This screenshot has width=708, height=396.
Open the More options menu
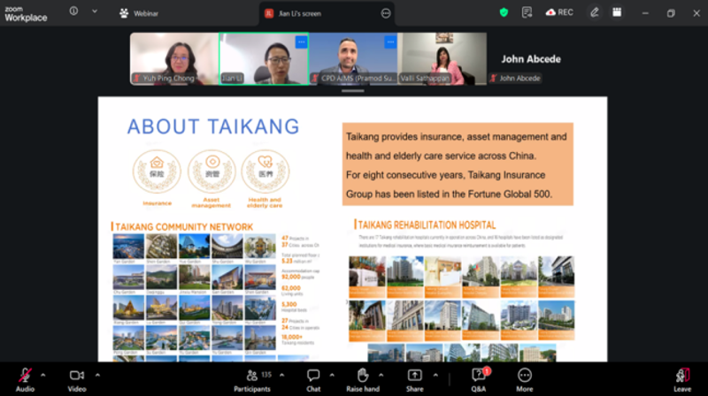point(525,376)
